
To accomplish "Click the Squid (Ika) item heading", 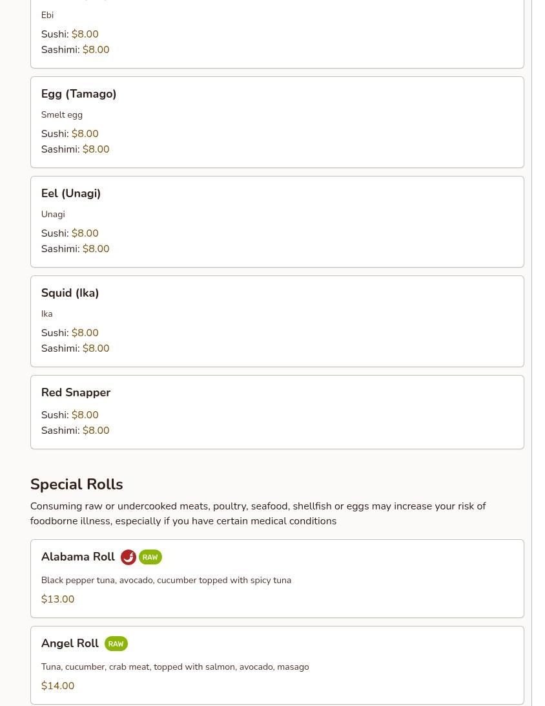I will (70, 293).
